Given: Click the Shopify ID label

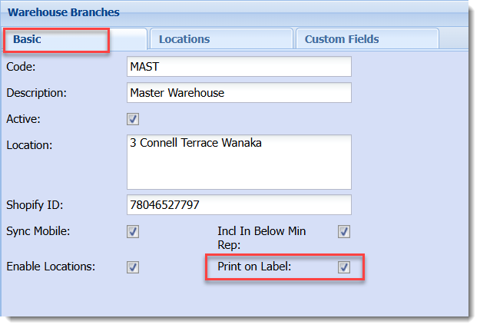Looking at the screenshot, I should pos(35,205).
